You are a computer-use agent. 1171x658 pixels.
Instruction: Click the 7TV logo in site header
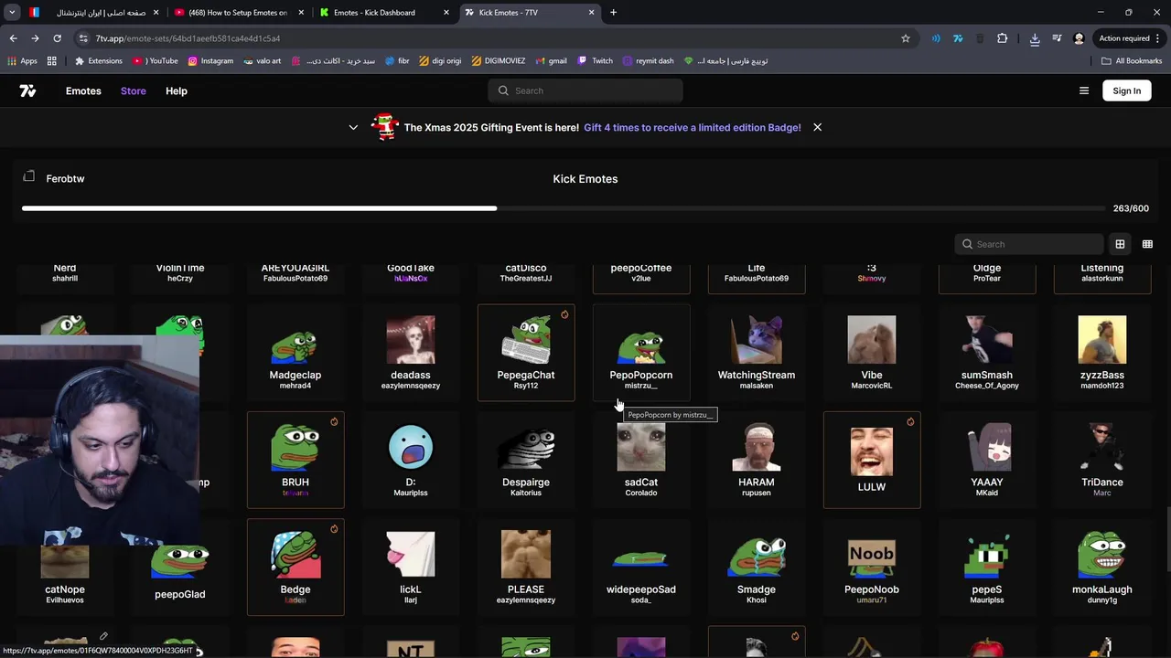(x=27, y=90)
